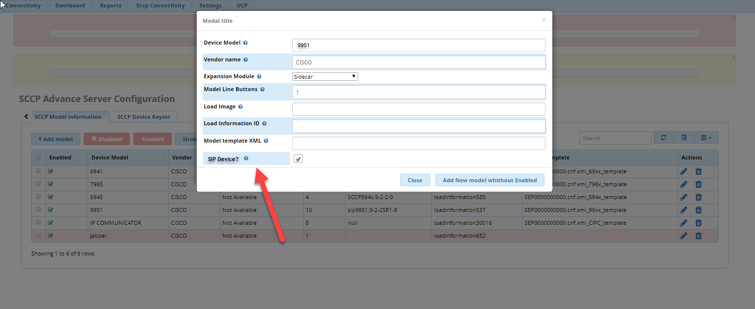This screenshot has height=309, width=755.
Task: Delete the 7965 model with trash icon
Action: pyautogui.click(x=699, y=184)
